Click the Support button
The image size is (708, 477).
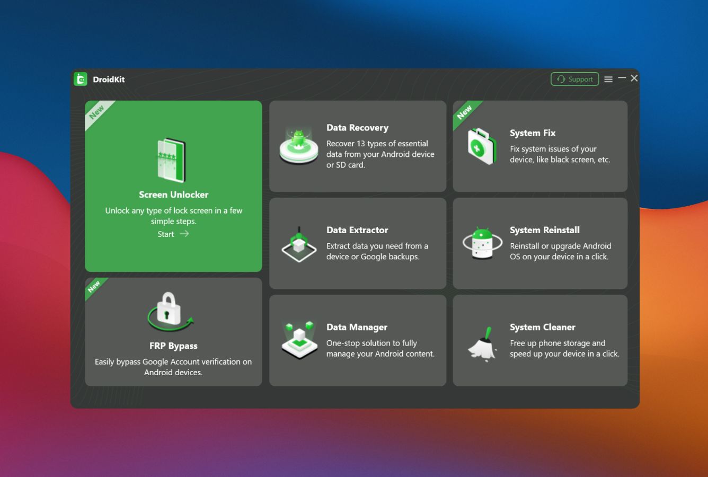click(575, 79)
